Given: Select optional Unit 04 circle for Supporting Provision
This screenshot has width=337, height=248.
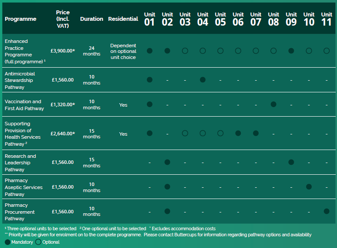Looking at the screenshot, I should 203,134.
